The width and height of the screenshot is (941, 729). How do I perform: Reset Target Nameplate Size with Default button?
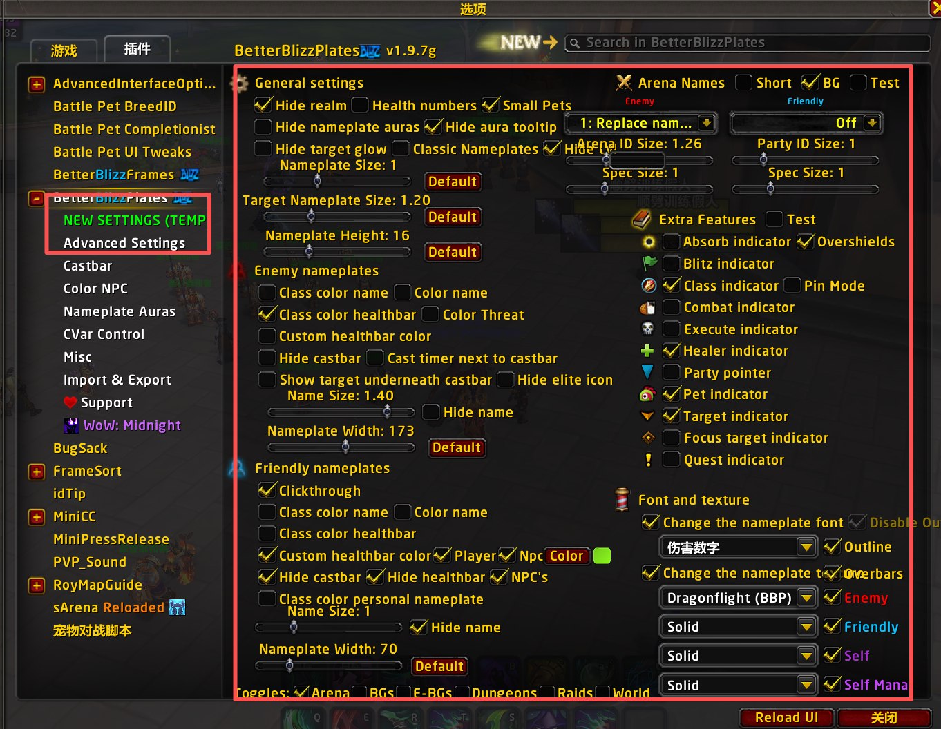[x=453, y=217]
